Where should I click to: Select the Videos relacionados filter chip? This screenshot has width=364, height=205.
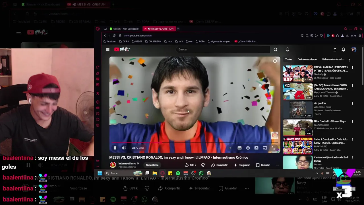click(x=333, y=60)
